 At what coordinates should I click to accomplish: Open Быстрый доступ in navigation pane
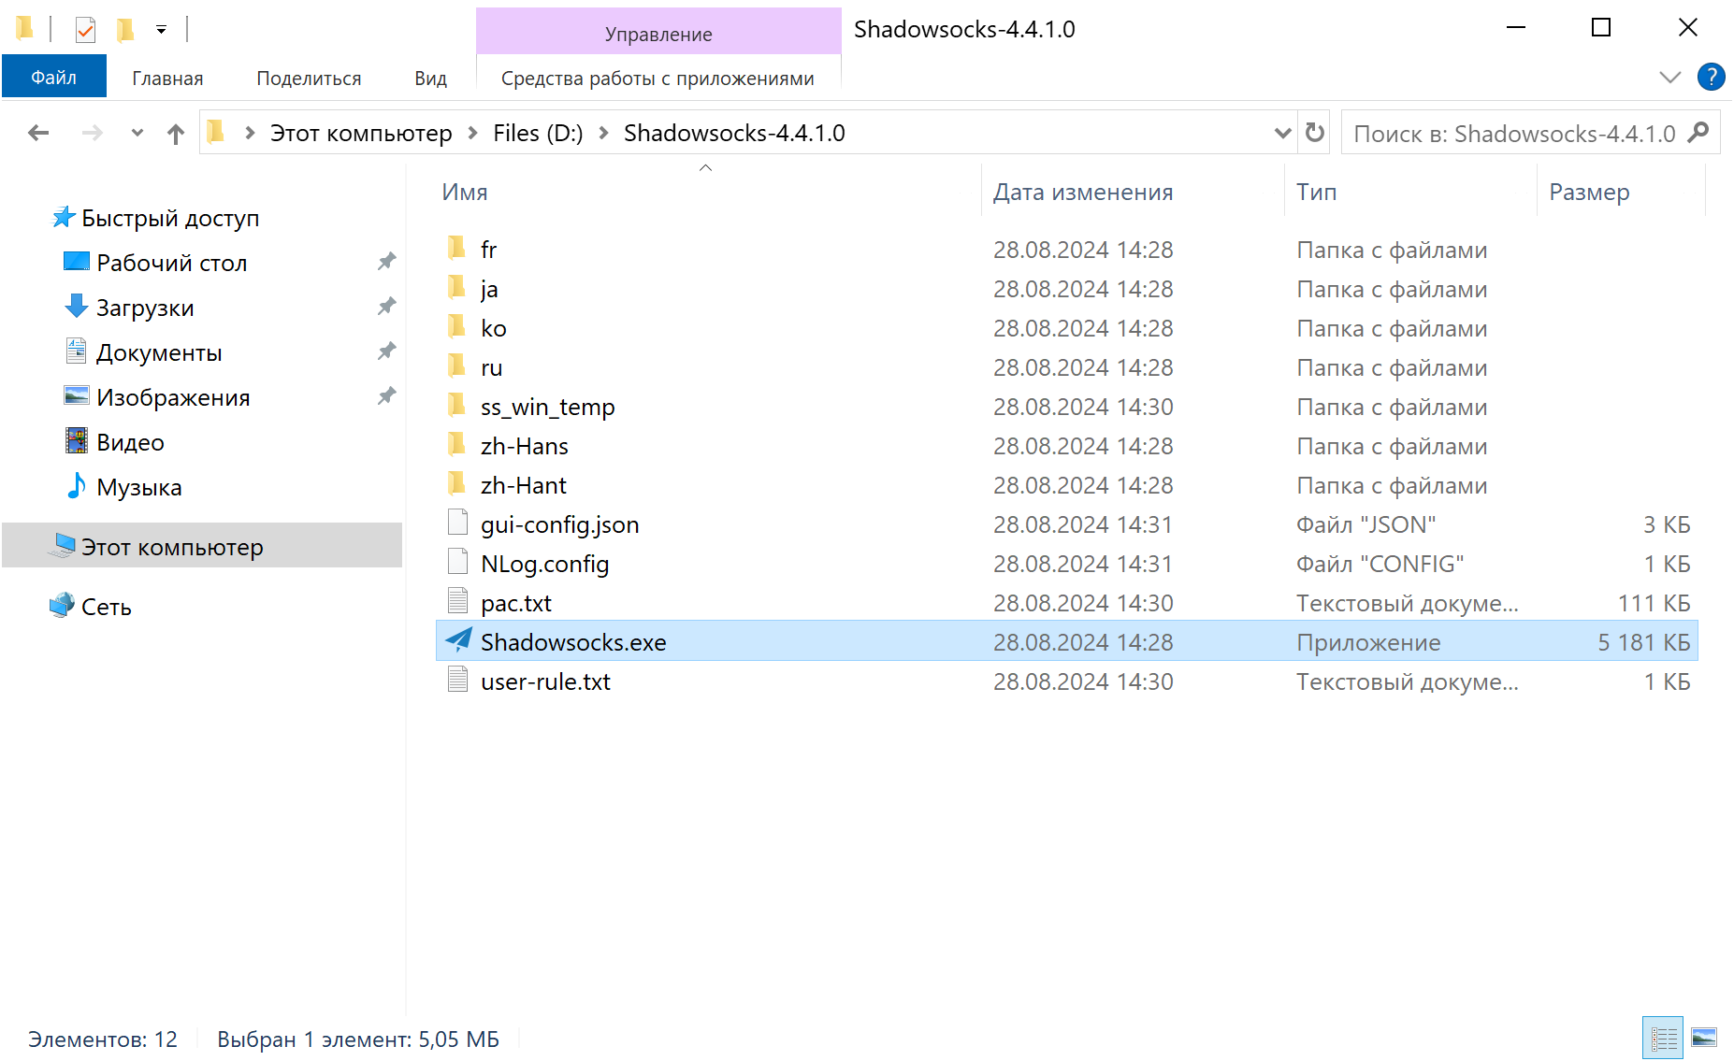(x=170, y=217)
